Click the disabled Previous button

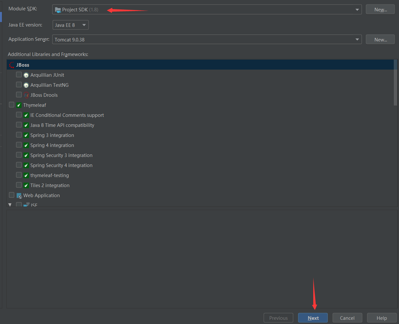(278, 318)
